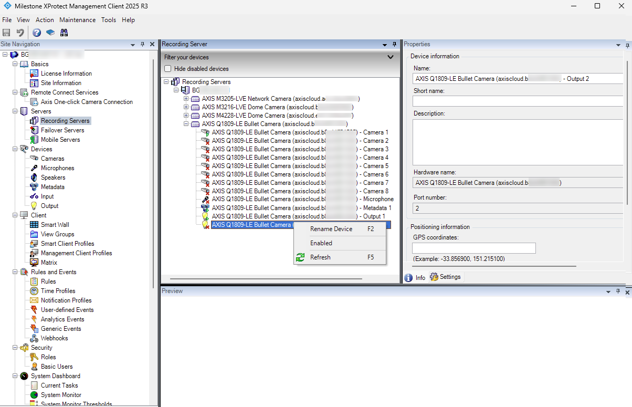The image size is (632, 407).
Task: Collapse the Filter your devices chevron
Action: 390,57
